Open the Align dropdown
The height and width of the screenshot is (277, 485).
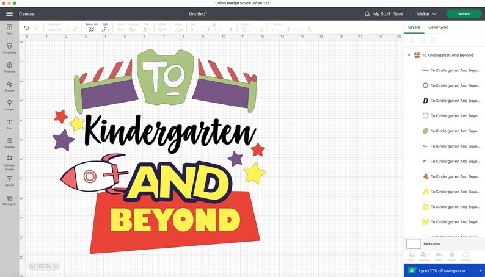[x=121, y=29]
